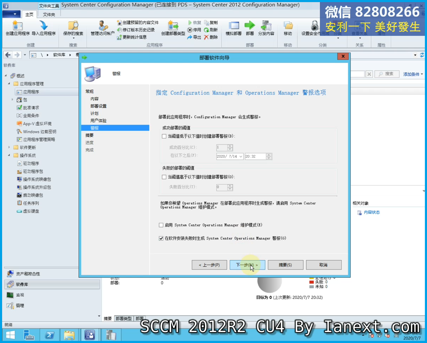The height and width of the screenshot is (343, 427).
Task: Open 修订版本历史记录 from the ribbon
Action: 136,30
